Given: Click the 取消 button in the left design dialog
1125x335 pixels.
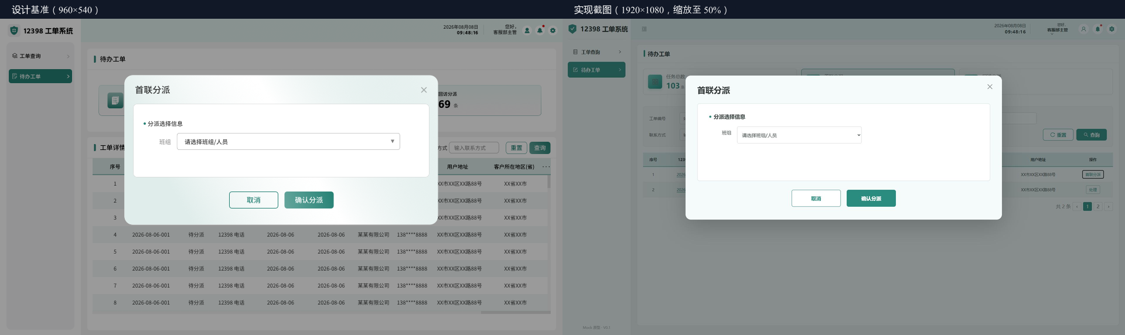Looking at the screenshot, I should tap(254, 200).
